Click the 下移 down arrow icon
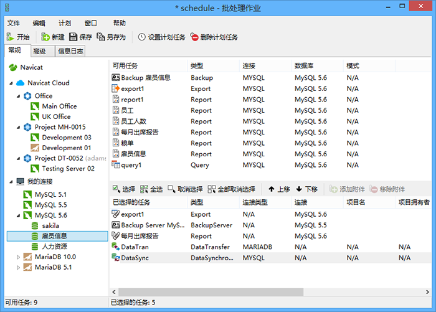 pyautogui.click(x=299, y=189)
